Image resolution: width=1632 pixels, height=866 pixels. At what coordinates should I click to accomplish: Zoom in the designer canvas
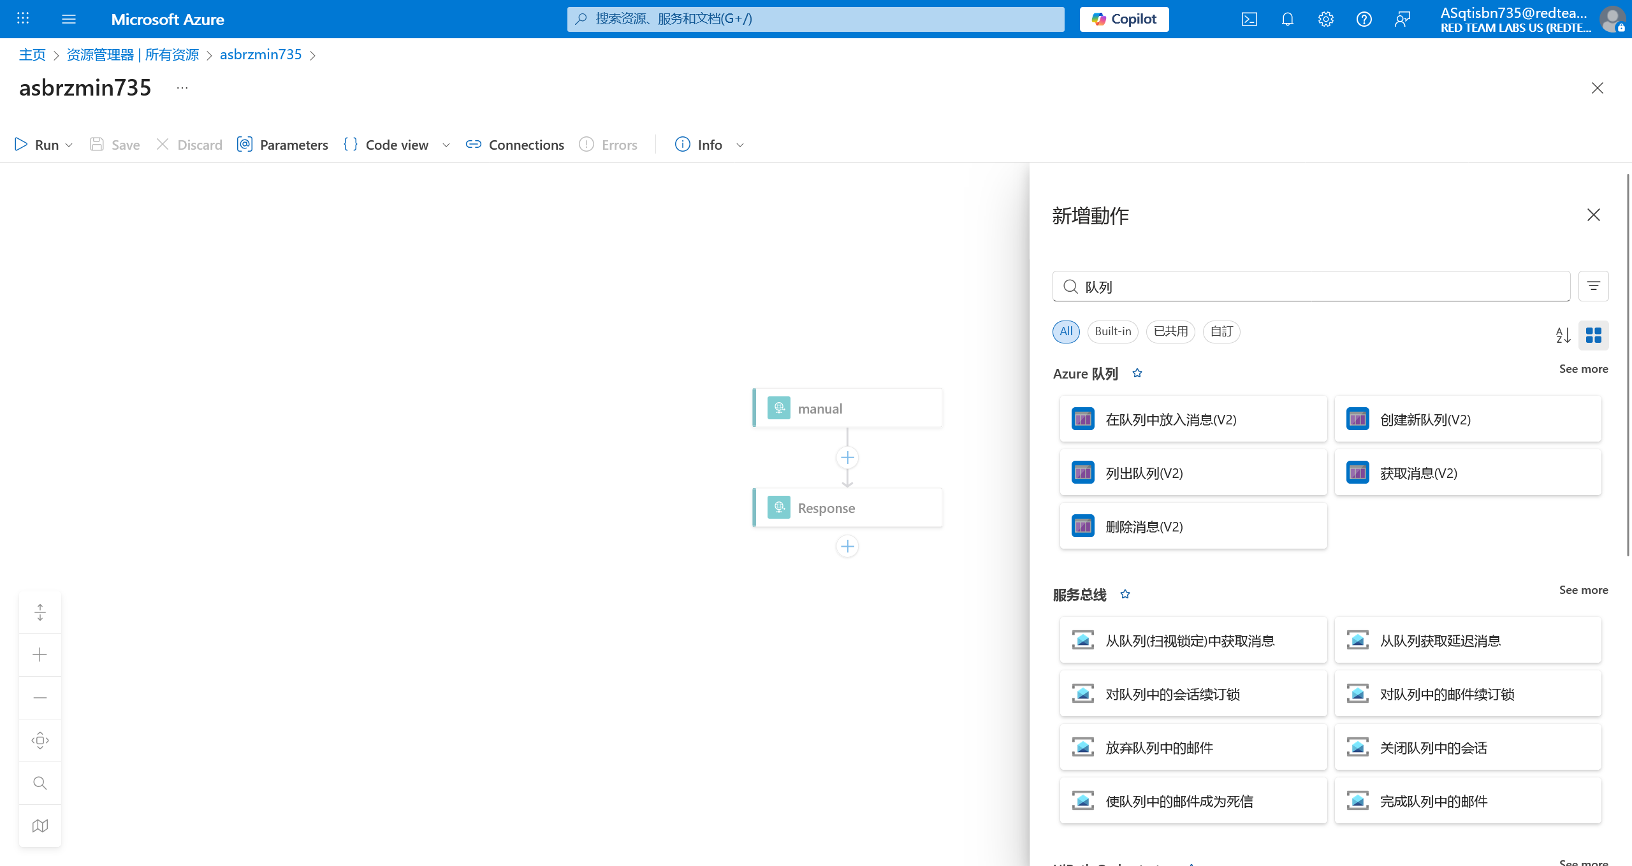click(40, 655)
